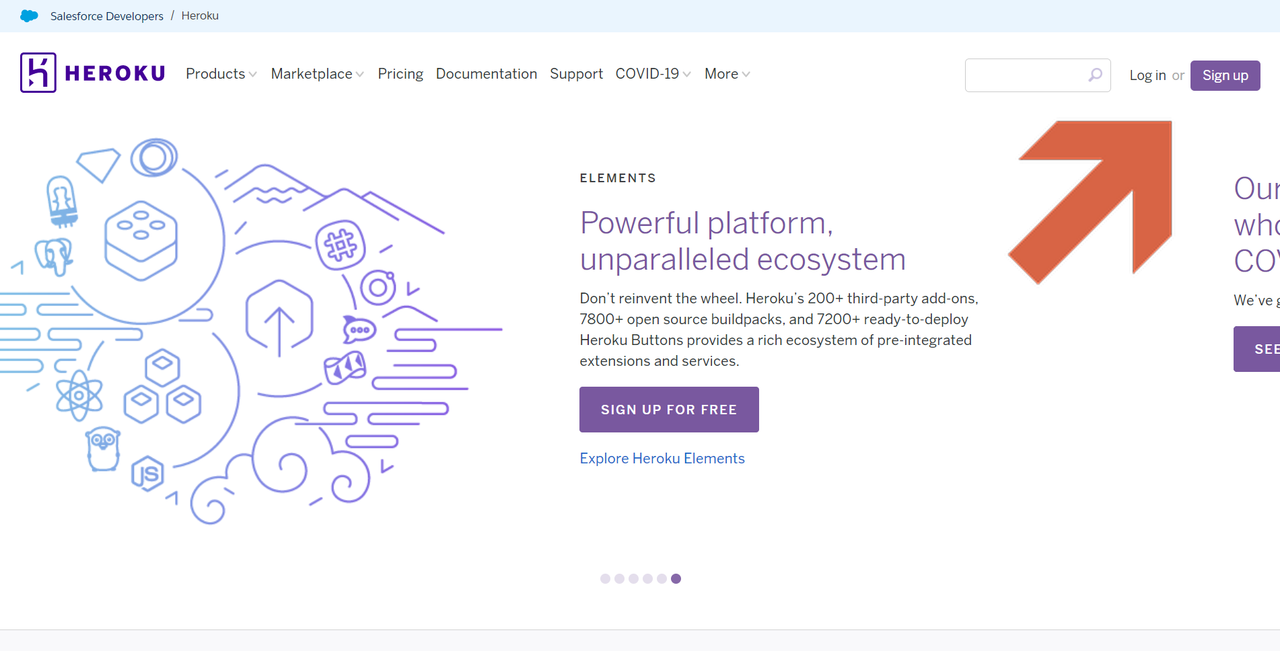Go to the Support page
The height and width of the screenshot is (651, 1280).
pos(576,74)
